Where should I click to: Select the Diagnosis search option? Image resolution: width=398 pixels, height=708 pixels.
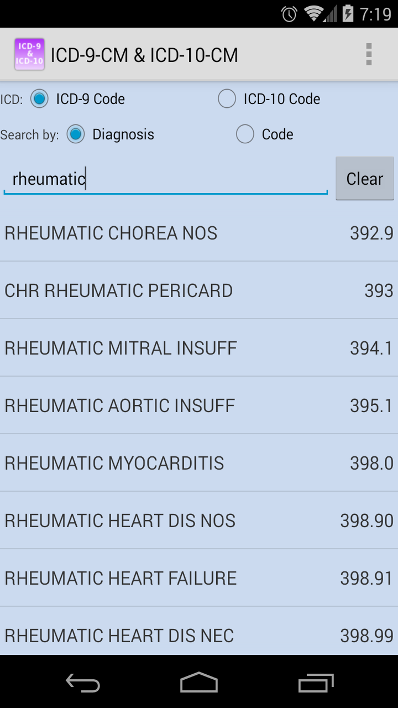tap(75, 134)
